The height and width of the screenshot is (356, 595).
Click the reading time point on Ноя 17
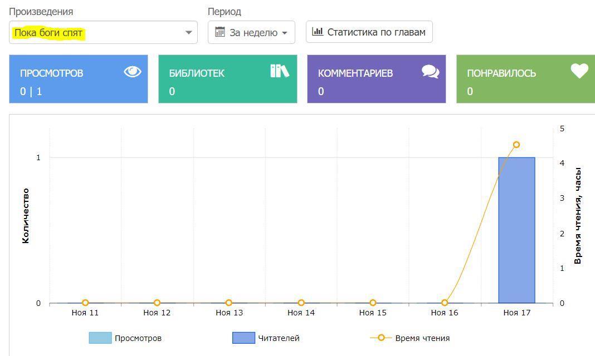tap(516, 145)
